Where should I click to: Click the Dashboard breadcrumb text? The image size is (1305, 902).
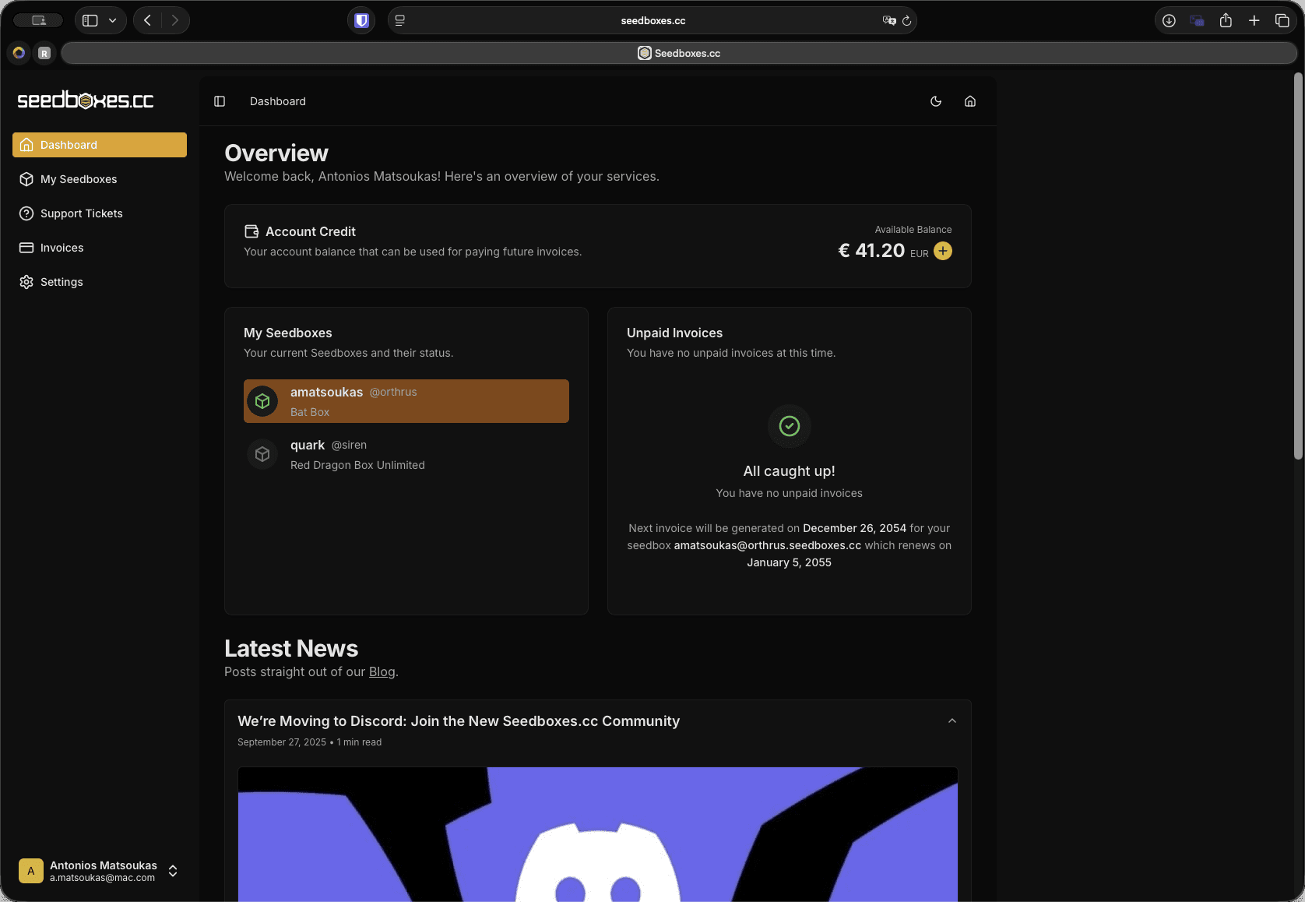click(278, 101)
